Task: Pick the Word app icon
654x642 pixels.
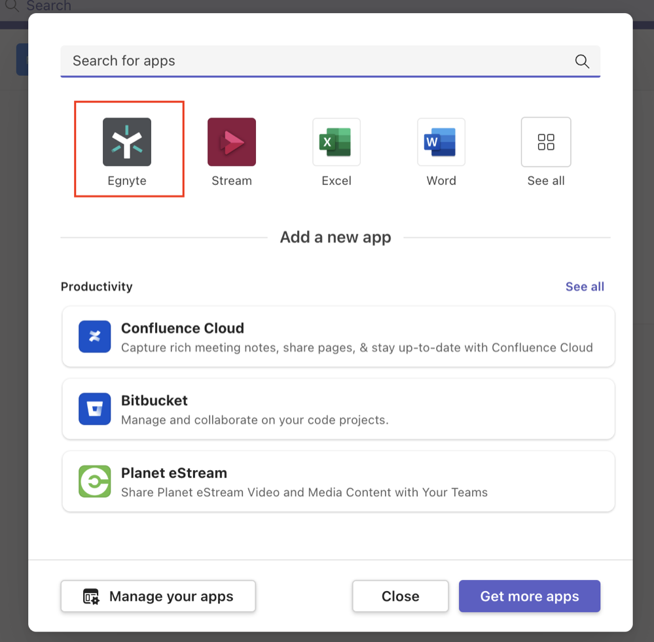Action: (x=441, y=142)
